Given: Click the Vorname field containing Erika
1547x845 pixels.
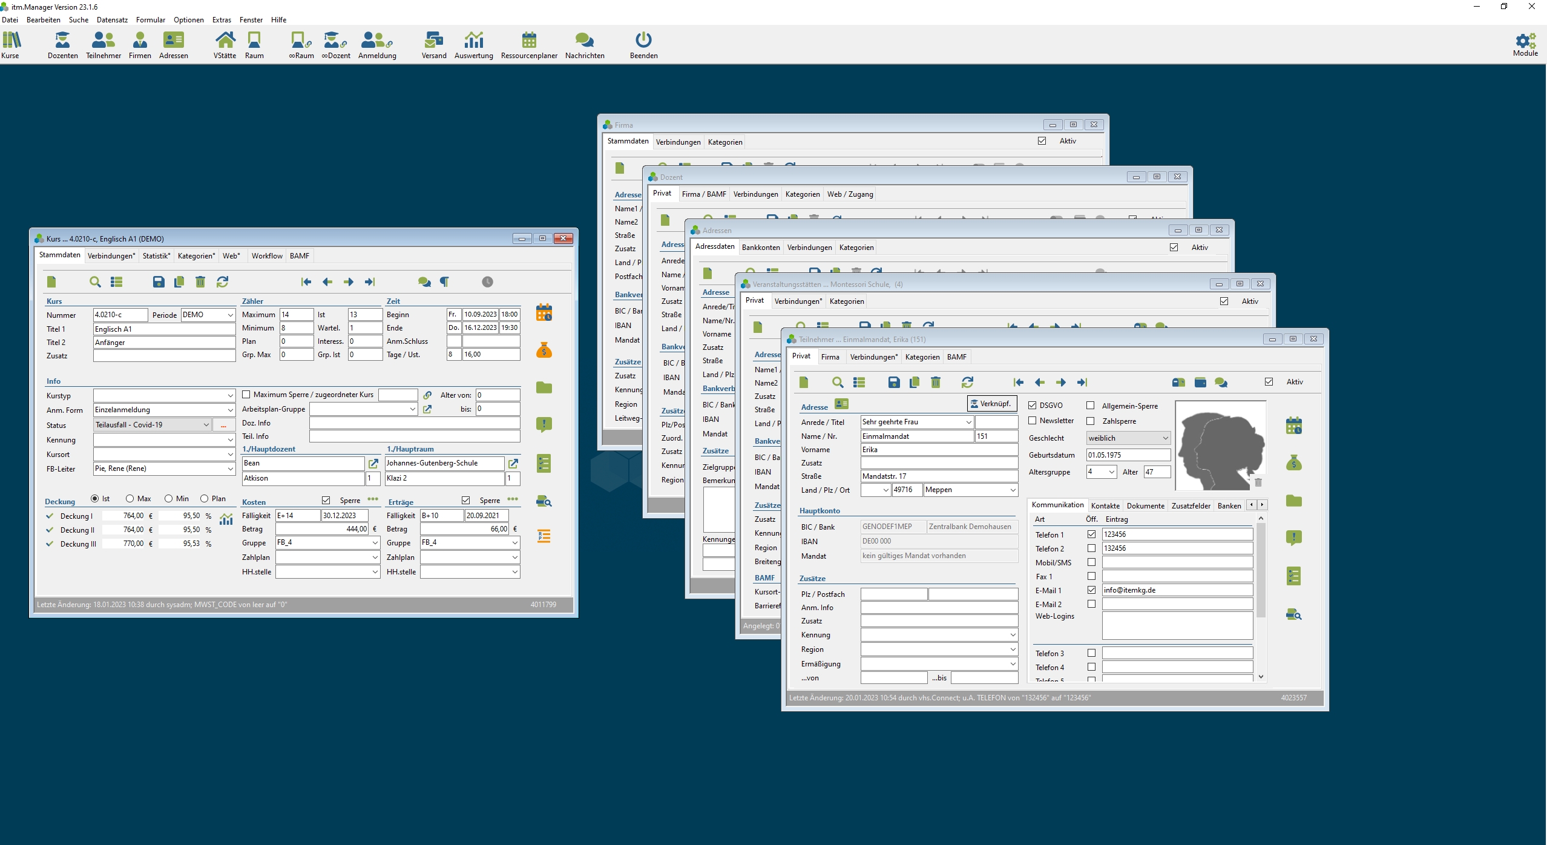Looking at the screenshot, I should click(x=938, y=450).
